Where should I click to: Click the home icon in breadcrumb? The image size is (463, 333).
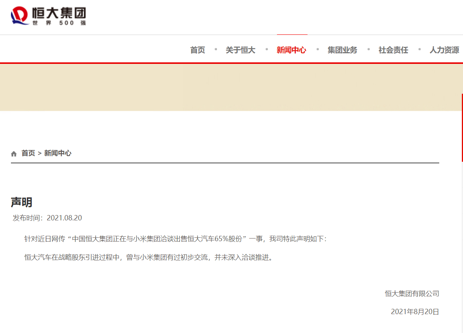14,153
